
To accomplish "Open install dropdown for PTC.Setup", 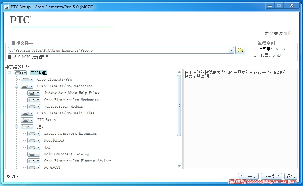I will 27,120.
